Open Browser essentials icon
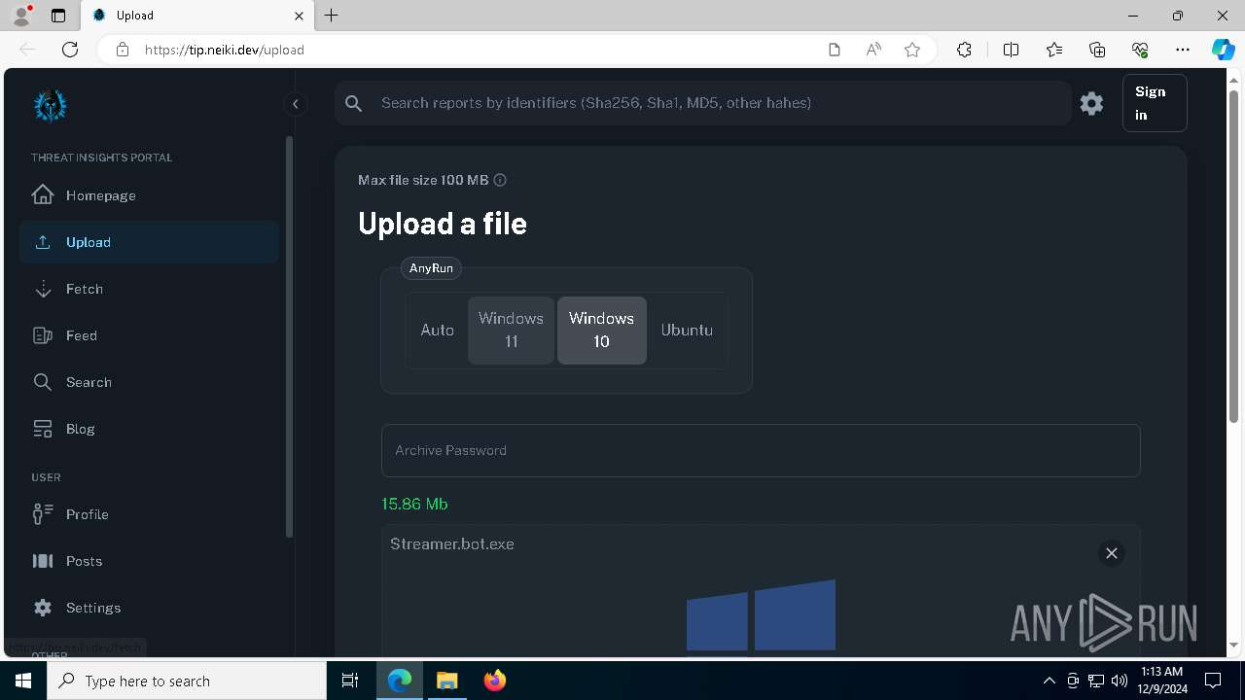This screenshot has height=700, width=1245. click(x=1140, y=50)
